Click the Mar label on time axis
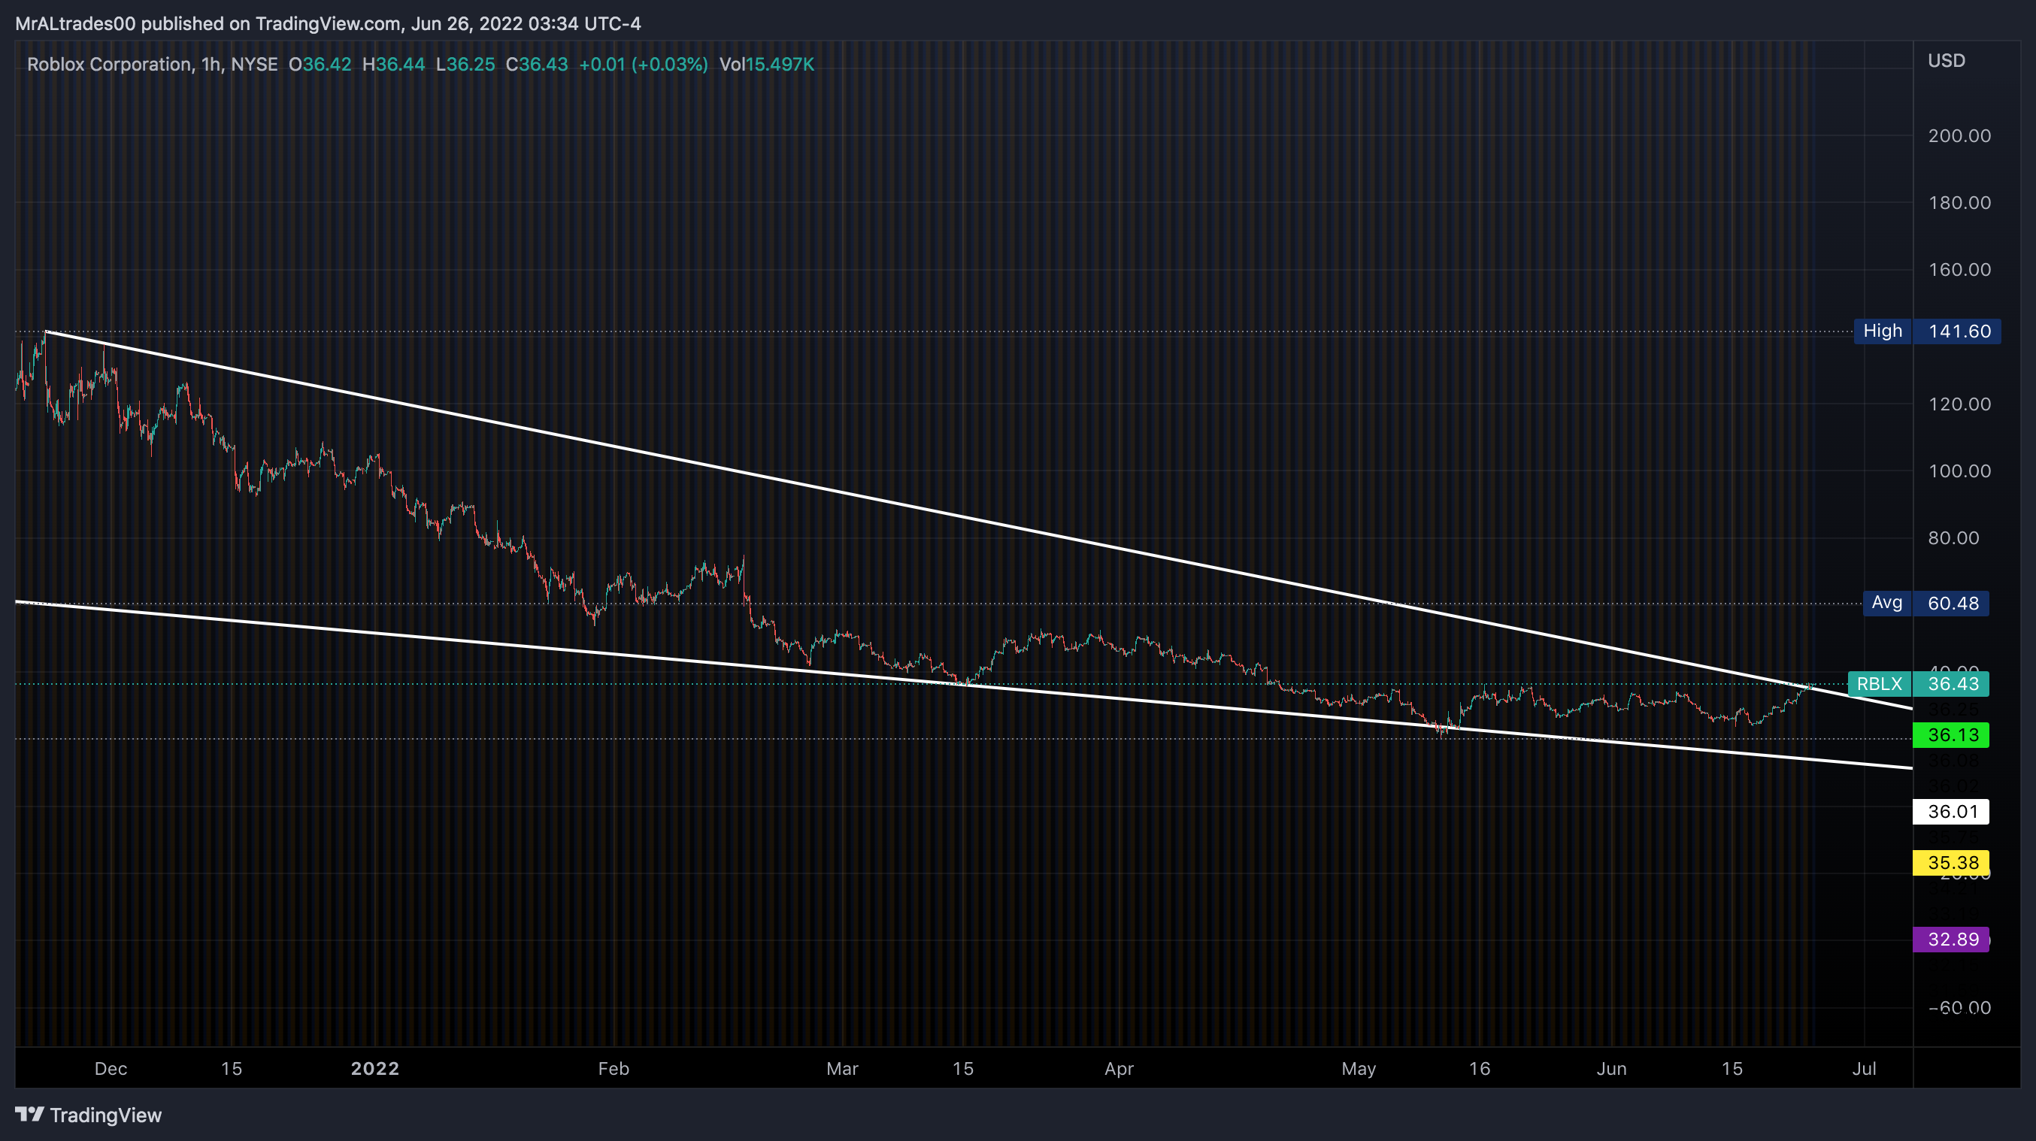Image resolution: width=2036 pixels, height=1141 pixels. click(843, 1069)
